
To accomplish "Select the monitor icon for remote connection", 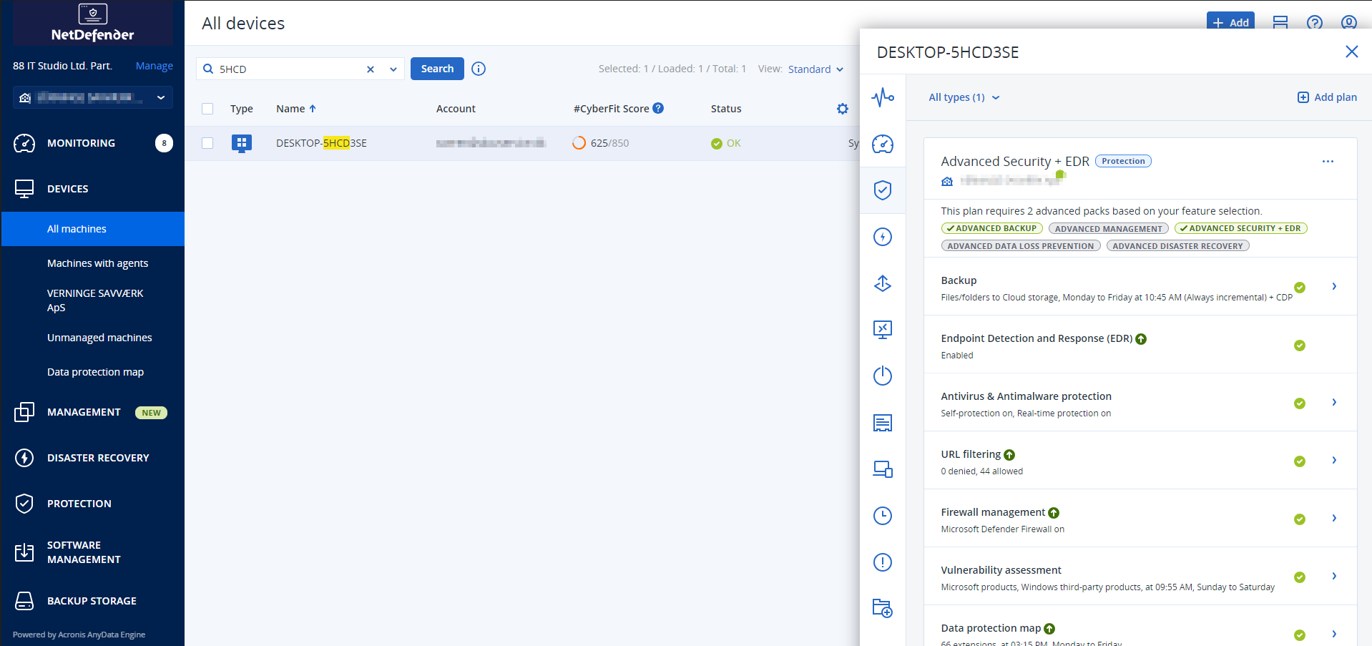I will coord(883,469).
